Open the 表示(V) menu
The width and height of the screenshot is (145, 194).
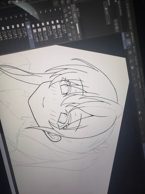pos(134,50)
